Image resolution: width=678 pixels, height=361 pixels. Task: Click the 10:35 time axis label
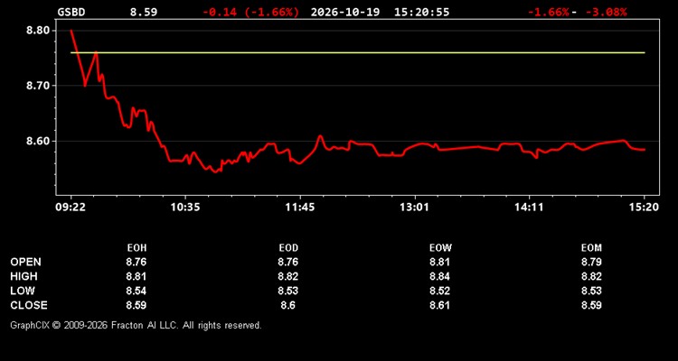pyautogui.click(x=185, y=208)
